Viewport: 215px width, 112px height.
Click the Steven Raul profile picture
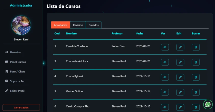[21, 25]
